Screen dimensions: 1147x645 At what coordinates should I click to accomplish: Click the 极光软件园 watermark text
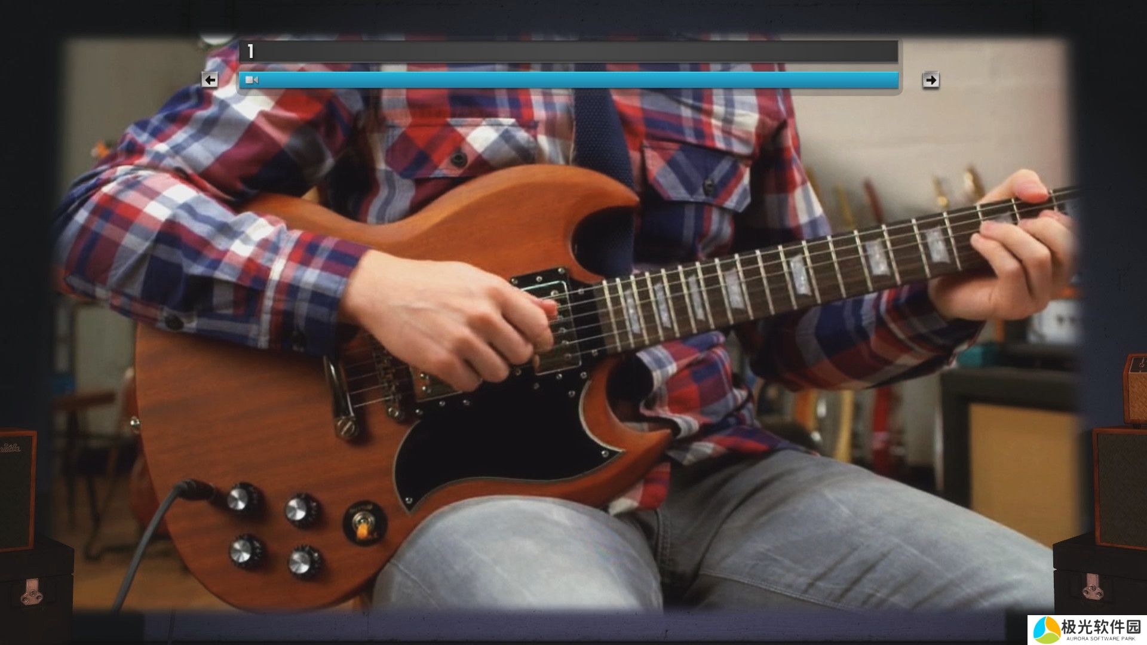(x=1100, y=626)
